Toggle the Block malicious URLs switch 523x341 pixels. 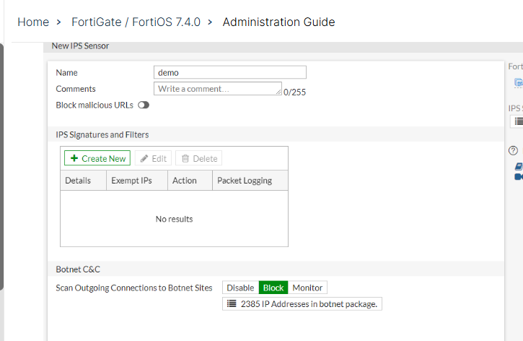tap(144, 105)
